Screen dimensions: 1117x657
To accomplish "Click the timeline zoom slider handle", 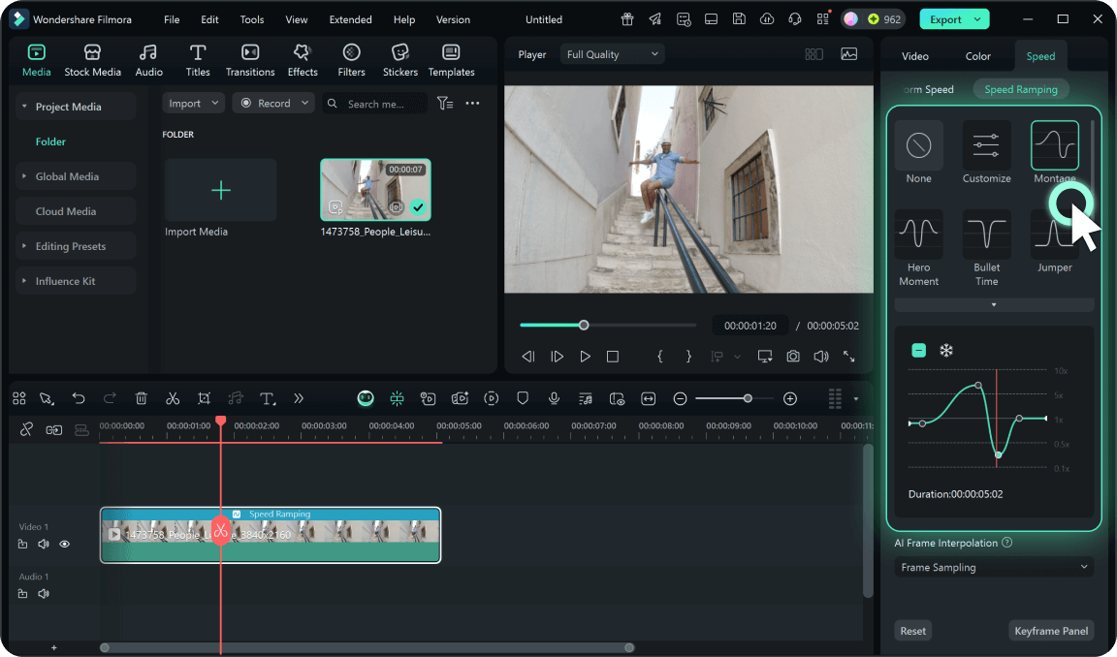I will point(748,398).
